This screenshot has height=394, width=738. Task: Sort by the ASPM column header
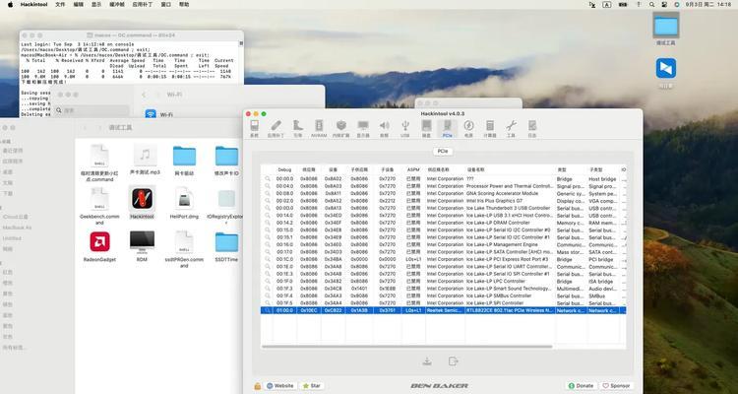(413, 169)
